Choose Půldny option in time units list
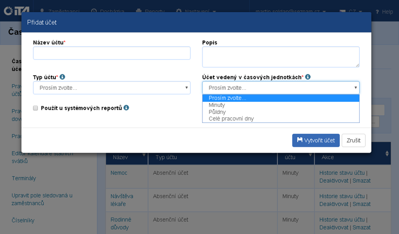The width and height of the screenshot is (399, 234). pos(217,112)
